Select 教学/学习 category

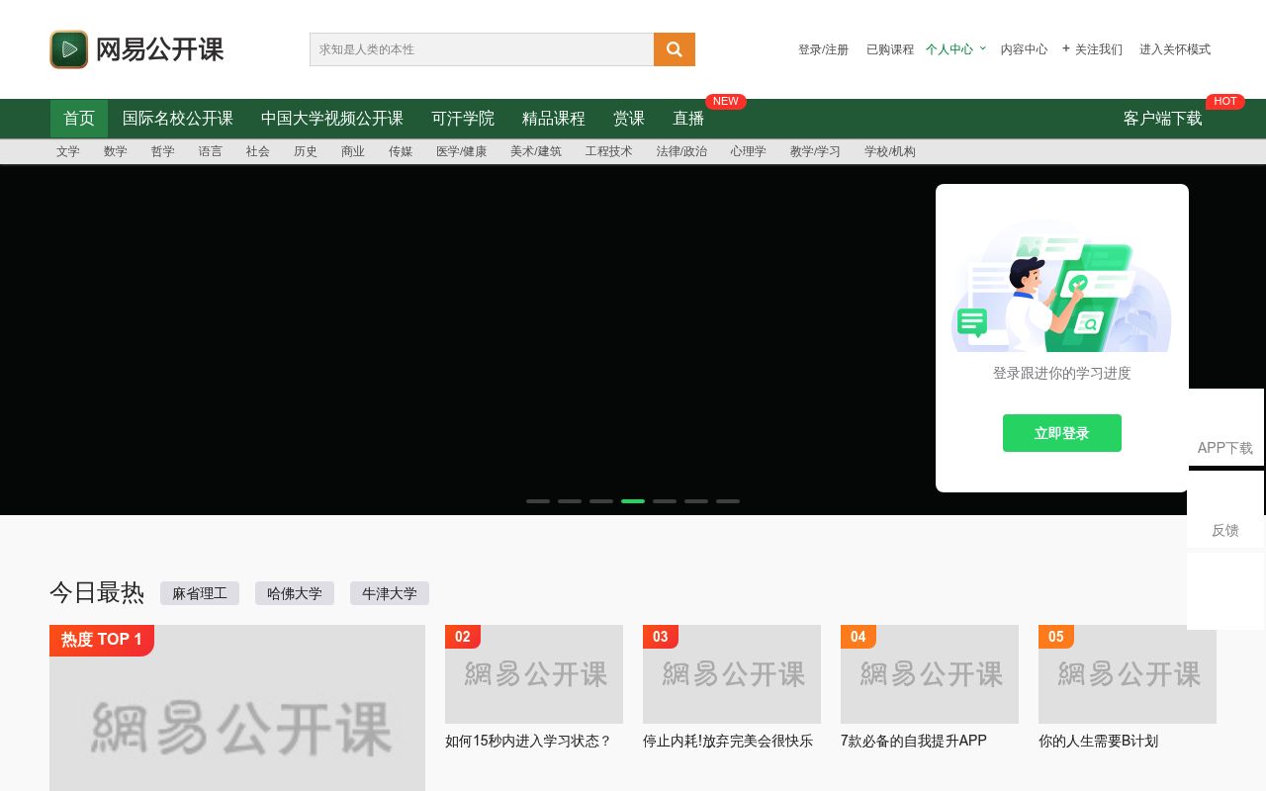pyautogui.click(x=816, y=151)
